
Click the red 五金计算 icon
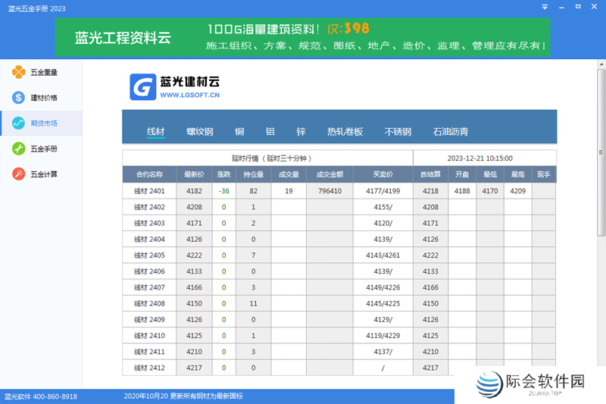click(x=18, y=174)
